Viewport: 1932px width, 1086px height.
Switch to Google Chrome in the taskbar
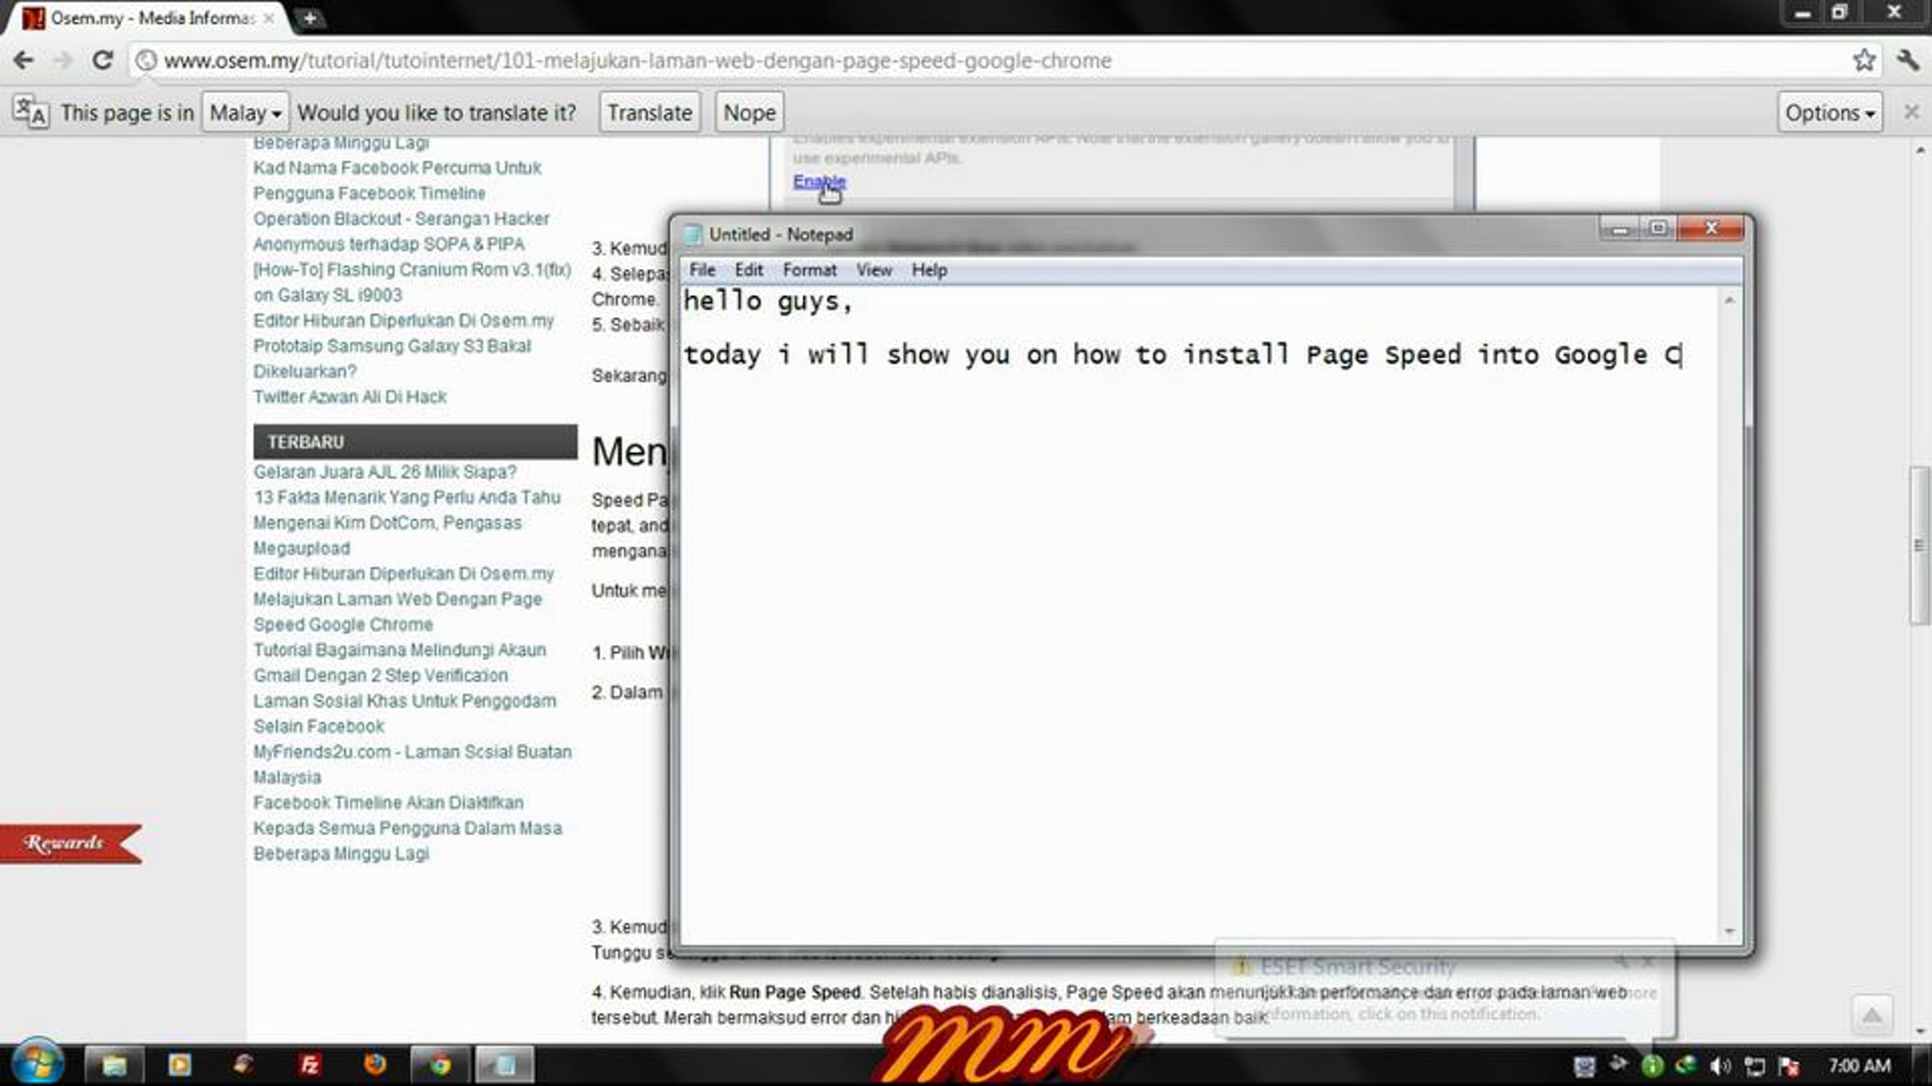pos(440,1065)
